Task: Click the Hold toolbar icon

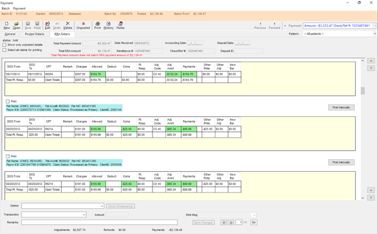Action: point(37,25)
